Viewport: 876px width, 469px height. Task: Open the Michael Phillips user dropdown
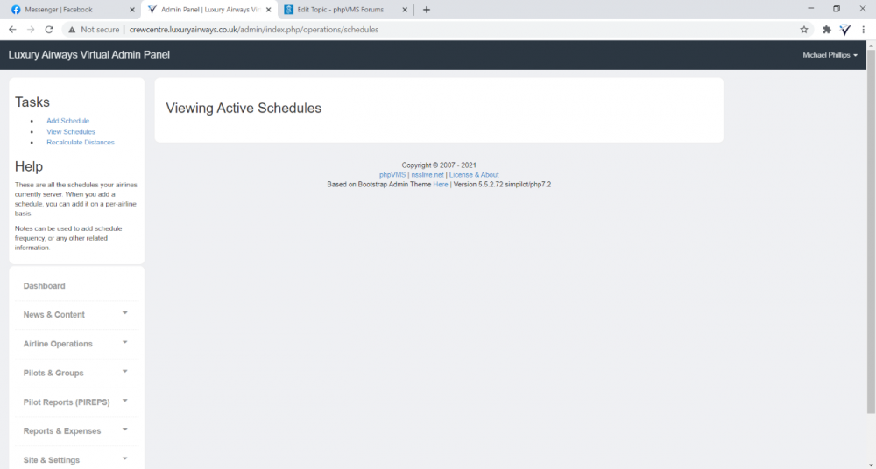pyautogui.click(x=830, y=55)
